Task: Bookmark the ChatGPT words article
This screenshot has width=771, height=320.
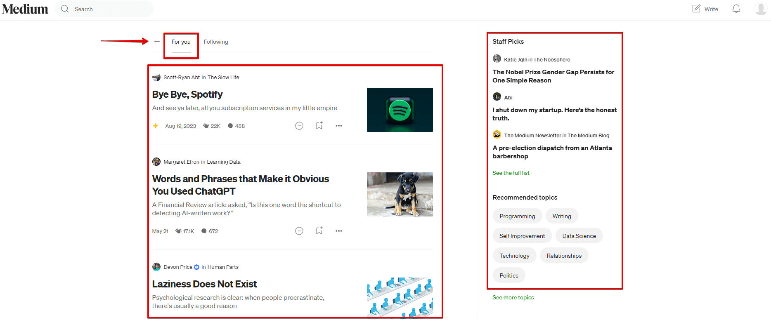Action: [319, 231]
